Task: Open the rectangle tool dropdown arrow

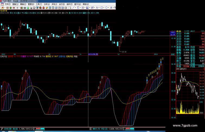Action: click(x=104, y=8)
